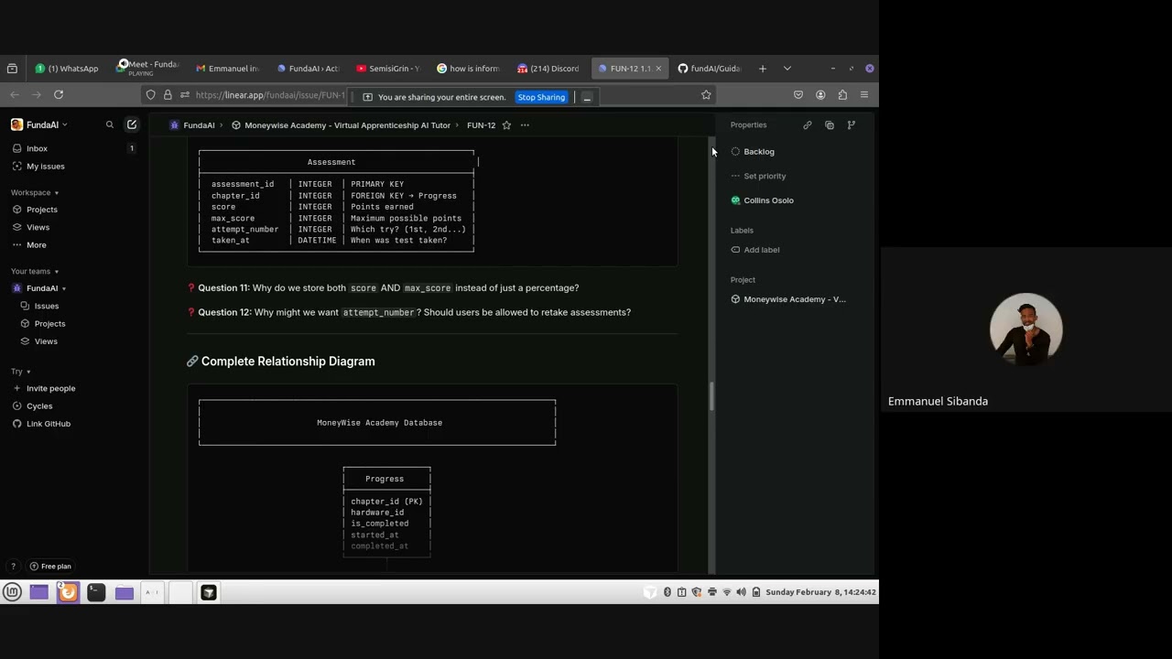This screenshot has height=659, width=1172.
Task: Open a new browser tab
Action: [x=762, y=69]
